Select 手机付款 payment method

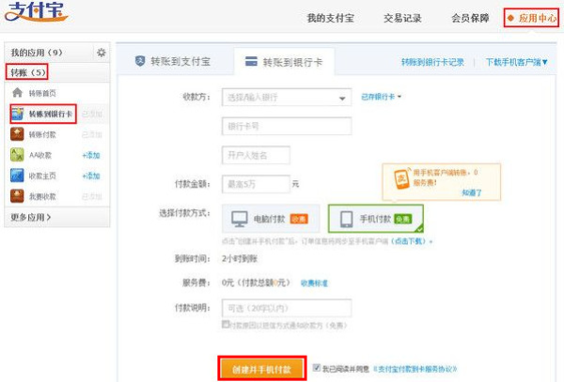click(375, 219)
